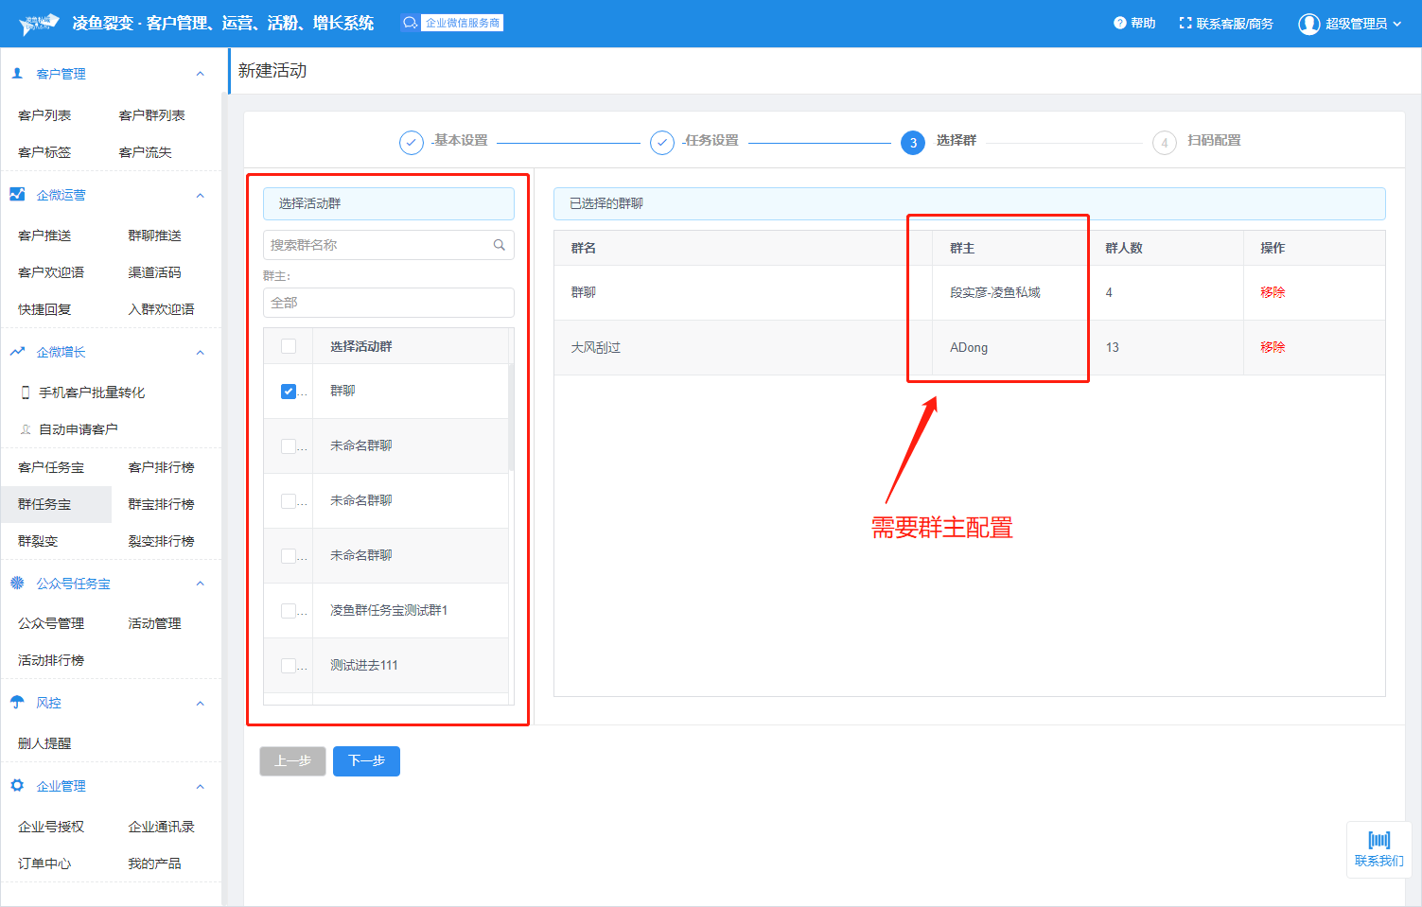Image resolution: width=1422 pixels, height=907 pixels.
Task: Click the group list vertical scrollbar
Action: [x=511, y=416]
